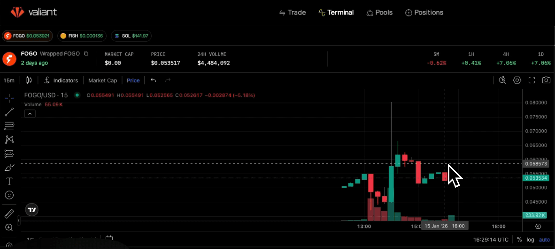Viewport: 555px width, 249px height.
Task: Toggle auto scale mode
Action: (x=544, y=240)
